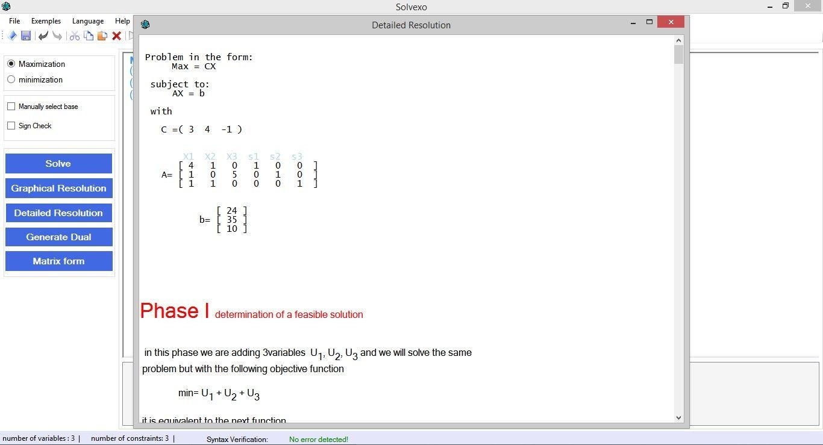Open the Language menu
This screenshot has width=823, height=445.
(87, 21)
